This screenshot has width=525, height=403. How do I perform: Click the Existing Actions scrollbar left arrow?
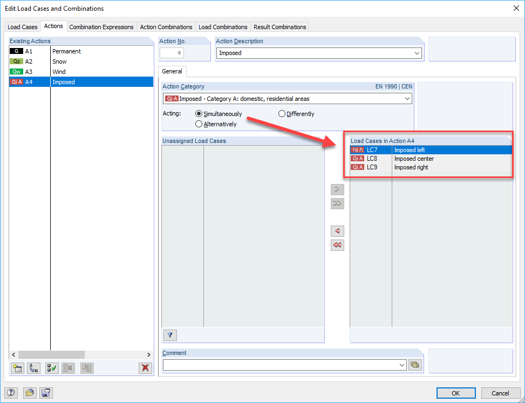tap(13, 354)
